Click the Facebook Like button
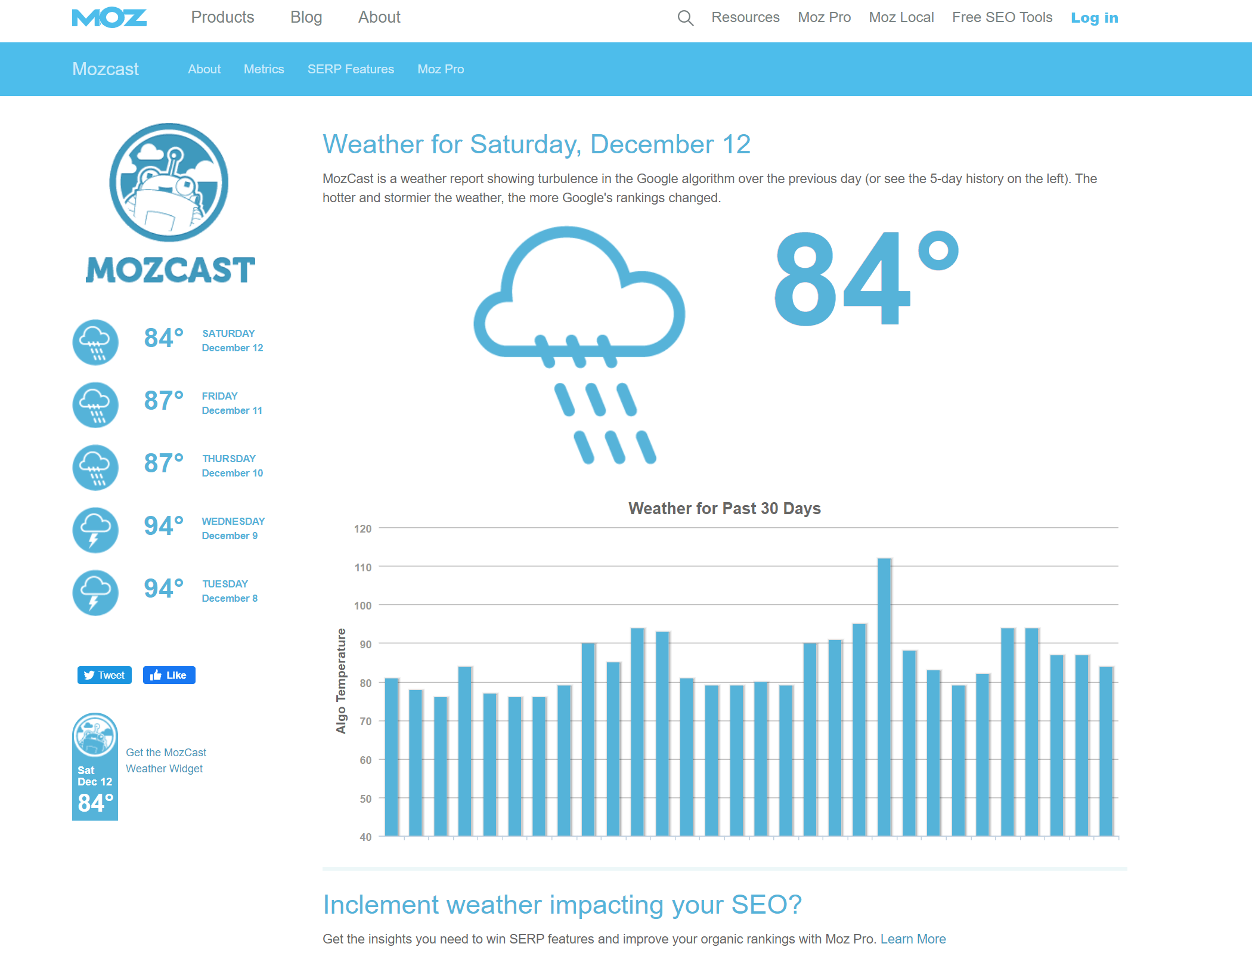The height and width of the screenshot is (956, 1252). [168, 675]
